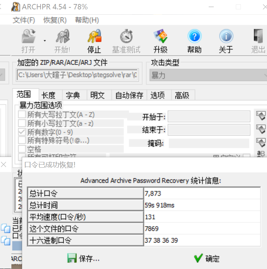Click the ARCHPR app icon in title bar

tap(16, 7)
